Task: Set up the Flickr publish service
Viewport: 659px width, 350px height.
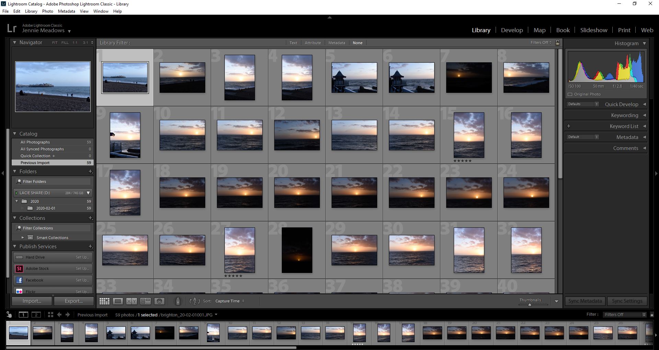Action: (x=82, y=291)
